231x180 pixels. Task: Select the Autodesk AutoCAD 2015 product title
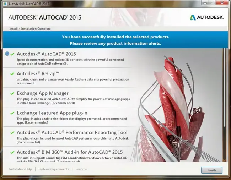47,54
